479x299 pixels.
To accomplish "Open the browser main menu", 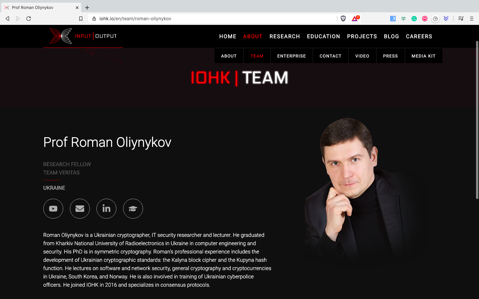I will (472, 19).
